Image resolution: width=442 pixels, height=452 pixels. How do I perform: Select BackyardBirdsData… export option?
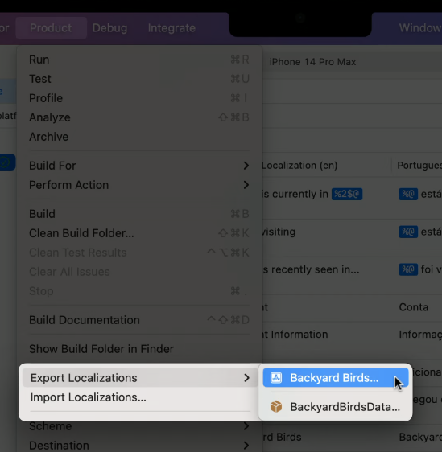[x=336, y=407]
